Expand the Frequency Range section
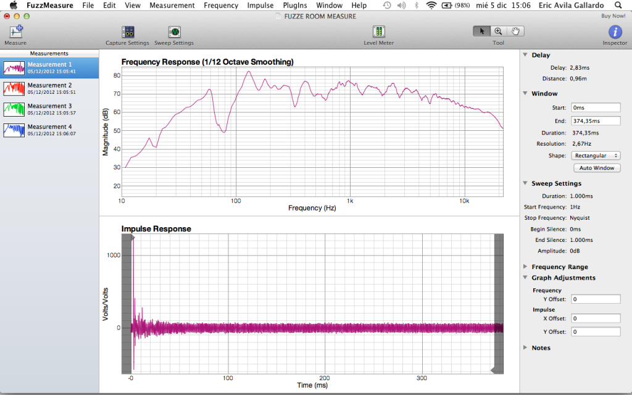The width and height of the screenshot is (632, 395). click(525, 267)
